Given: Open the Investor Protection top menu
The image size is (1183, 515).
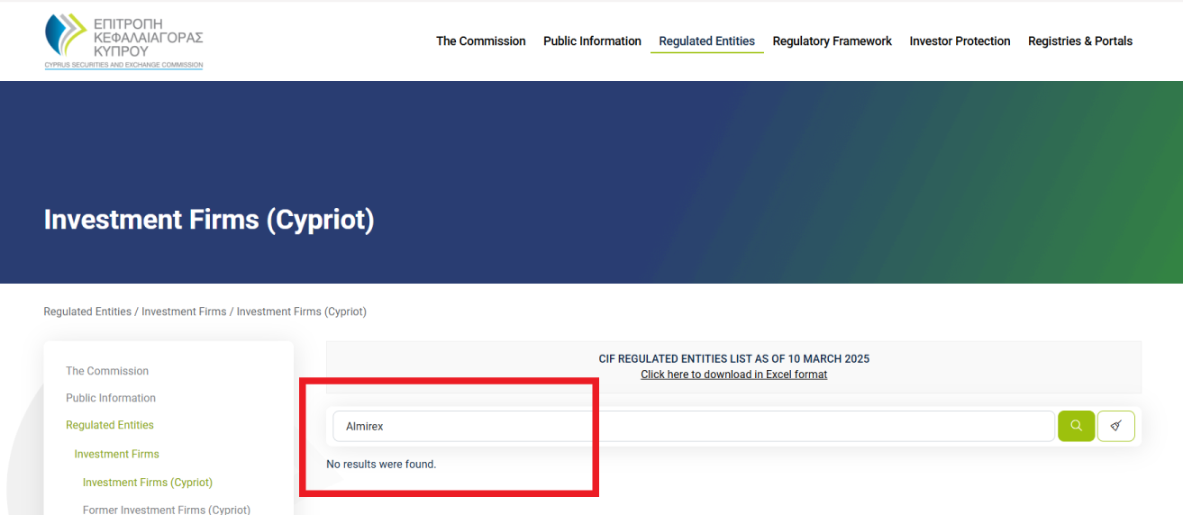Looking at the screenshot, I should 960,41.
